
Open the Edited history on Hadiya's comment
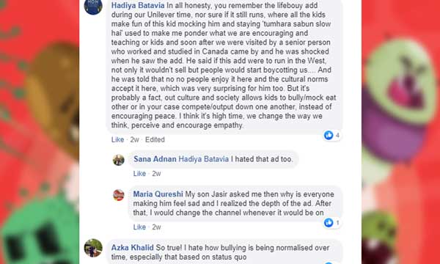(155, 140)
